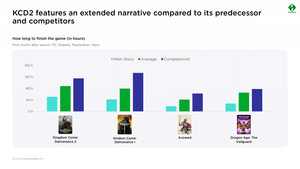Click the Completionist dark blue legend swatch
This screenshot has height=169, width=300.
tap(162, 59)
